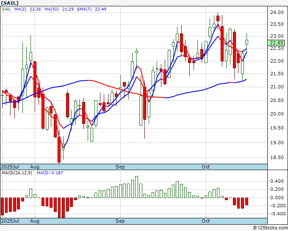This screenshot has width=288, height=231.
Task: Click the MACD:-0.187 value label
Action: 50,173
